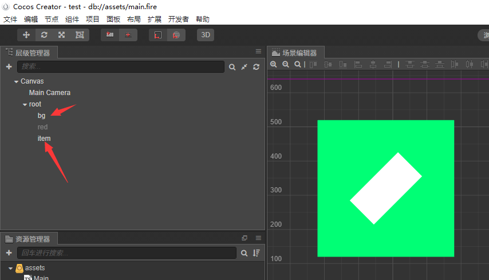Screen dimensions: 489x280
Task: Select the Rect transform tool
Action: tap(80, 35)
